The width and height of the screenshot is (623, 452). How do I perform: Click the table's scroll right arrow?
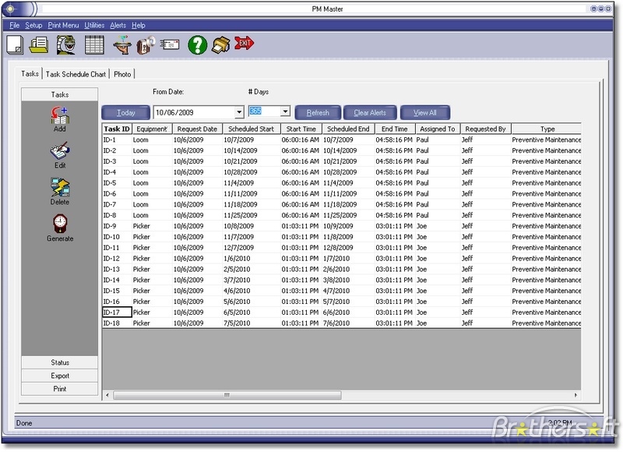(x=575, y=395)
